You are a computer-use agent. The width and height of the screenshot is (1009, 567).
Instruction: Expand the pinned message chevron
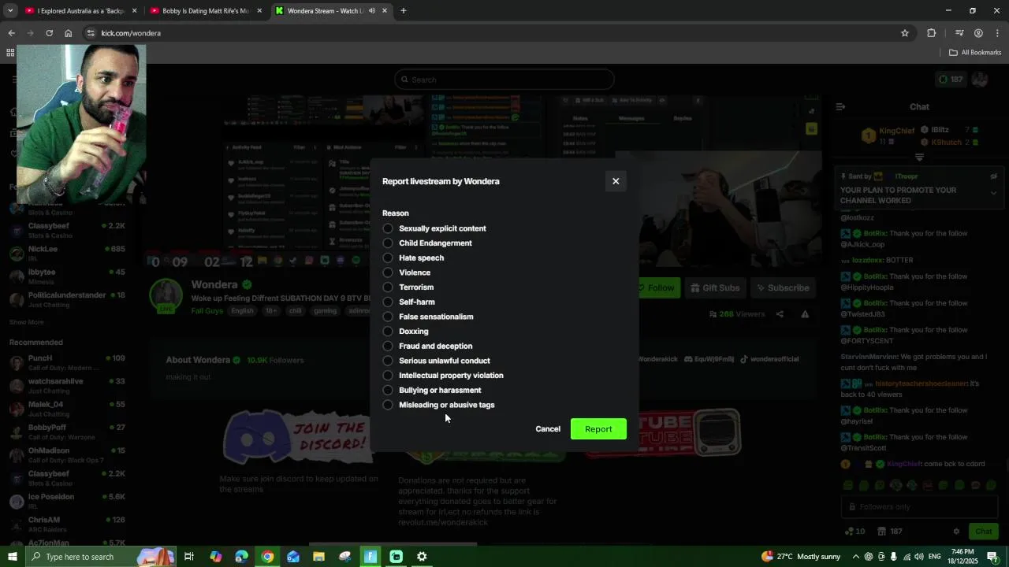(x=993, y=193)
